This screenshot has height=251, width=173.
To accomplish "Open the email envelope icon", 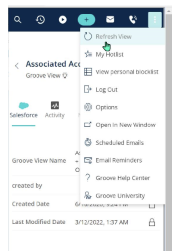I will (x=110, y=20).
